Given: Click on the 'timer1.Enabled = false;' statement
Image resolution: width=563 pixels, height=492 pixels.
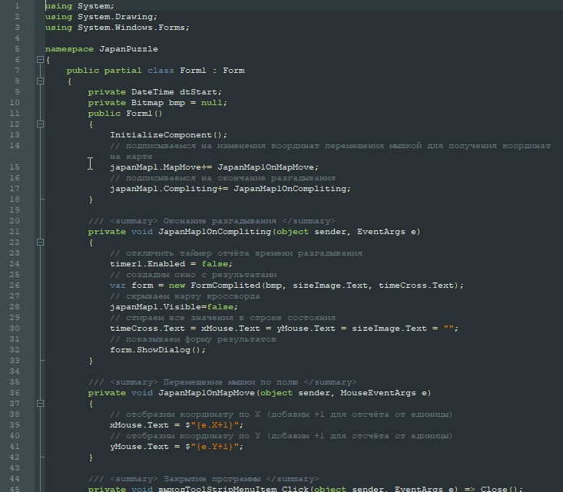Looking at the screenshot, I should 160,264.
